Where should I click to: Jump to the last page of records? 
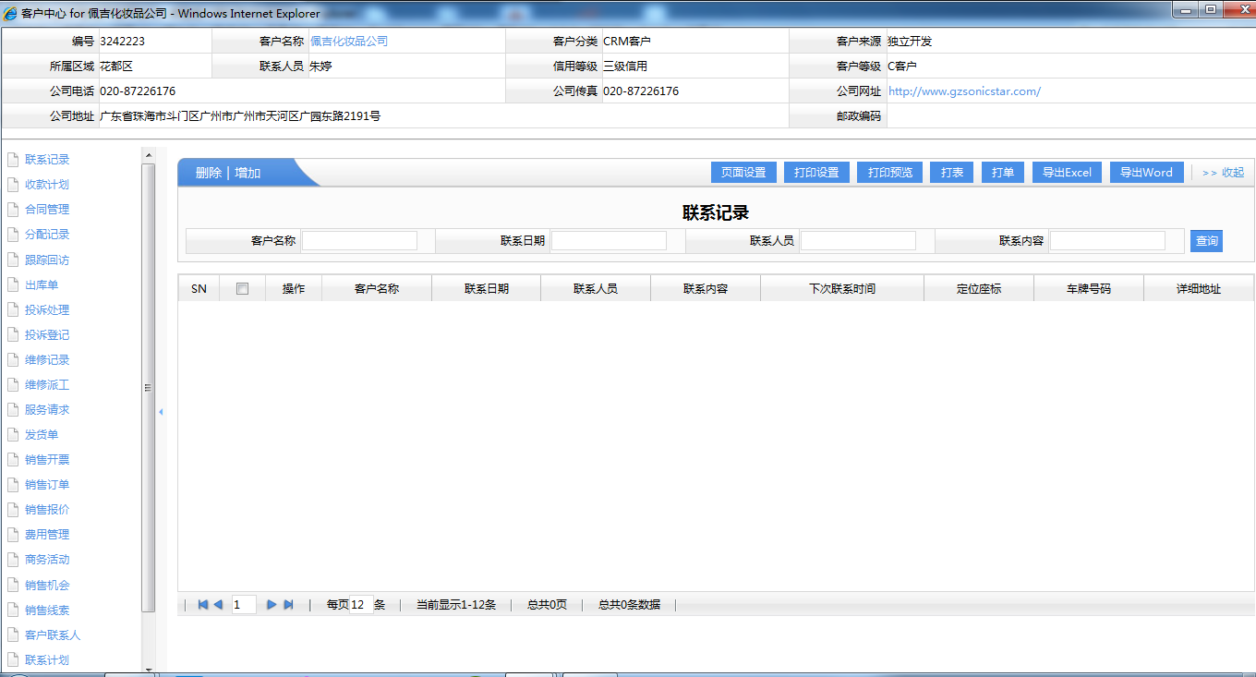point(288,605)
